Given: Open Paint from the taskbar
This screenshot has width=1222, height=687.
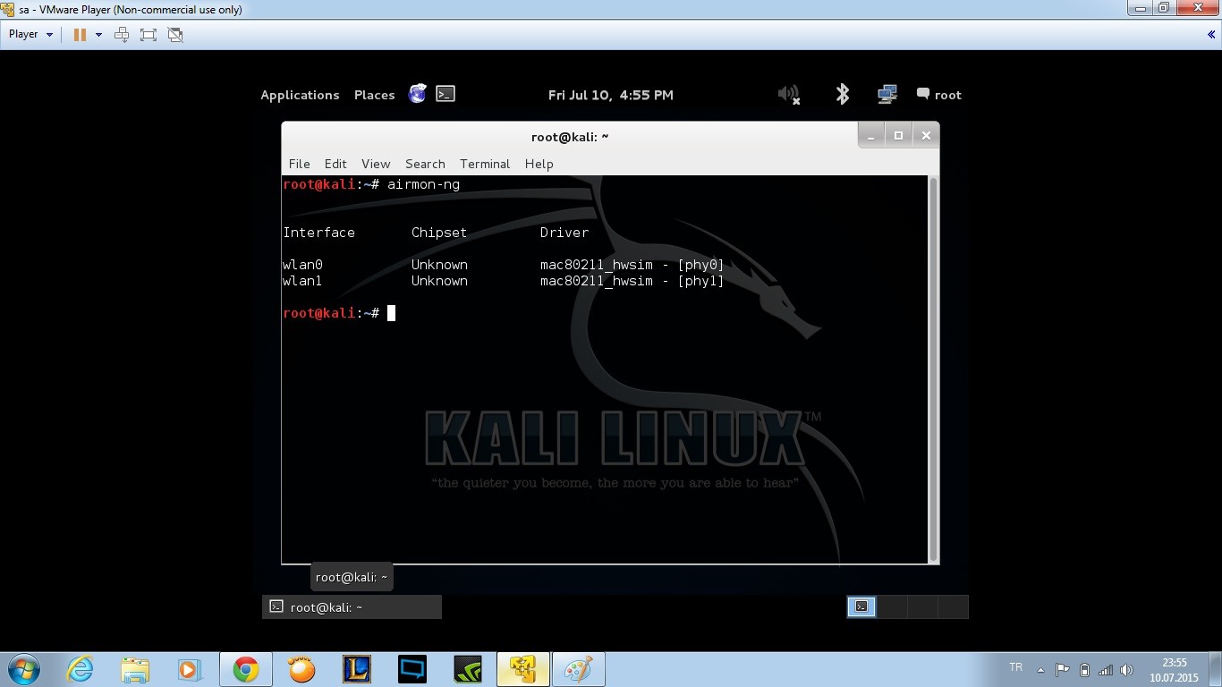Looking at the screenshot, I should [x=579, y=669].
